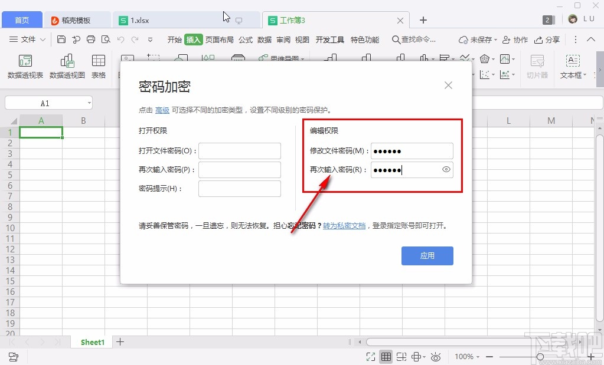Expand the quick access toolbar customize menu

(150, 39)
